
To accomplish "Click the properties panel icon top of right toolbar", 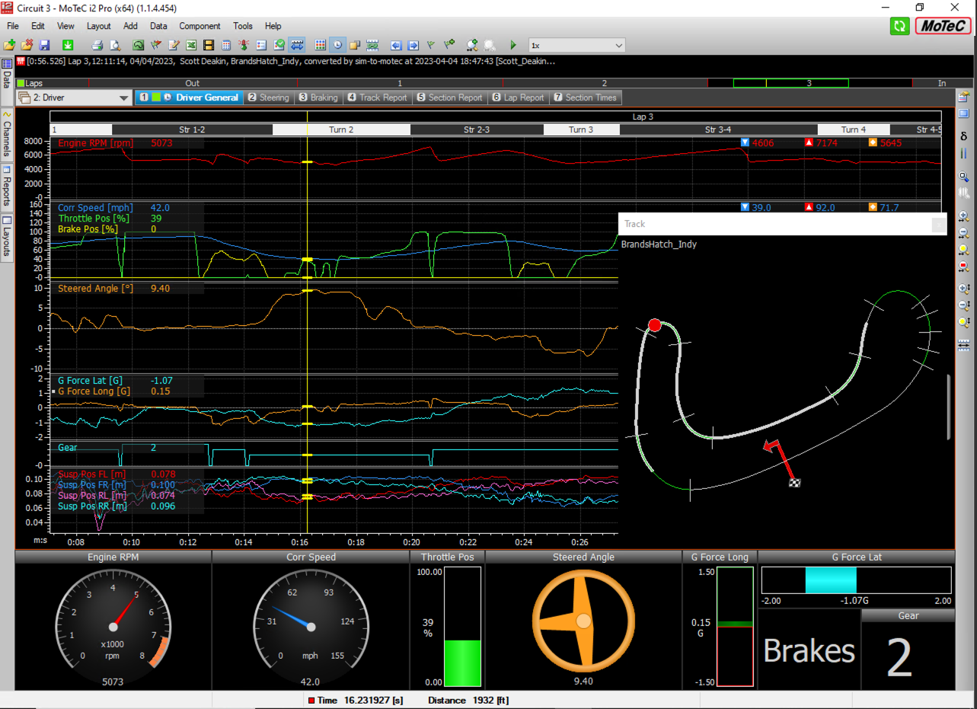I will (x=964, y=97).
